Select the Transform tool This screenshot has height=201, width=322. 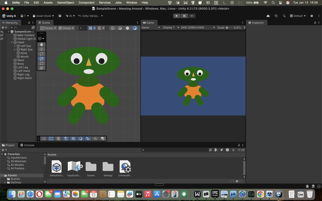[41, 68]
